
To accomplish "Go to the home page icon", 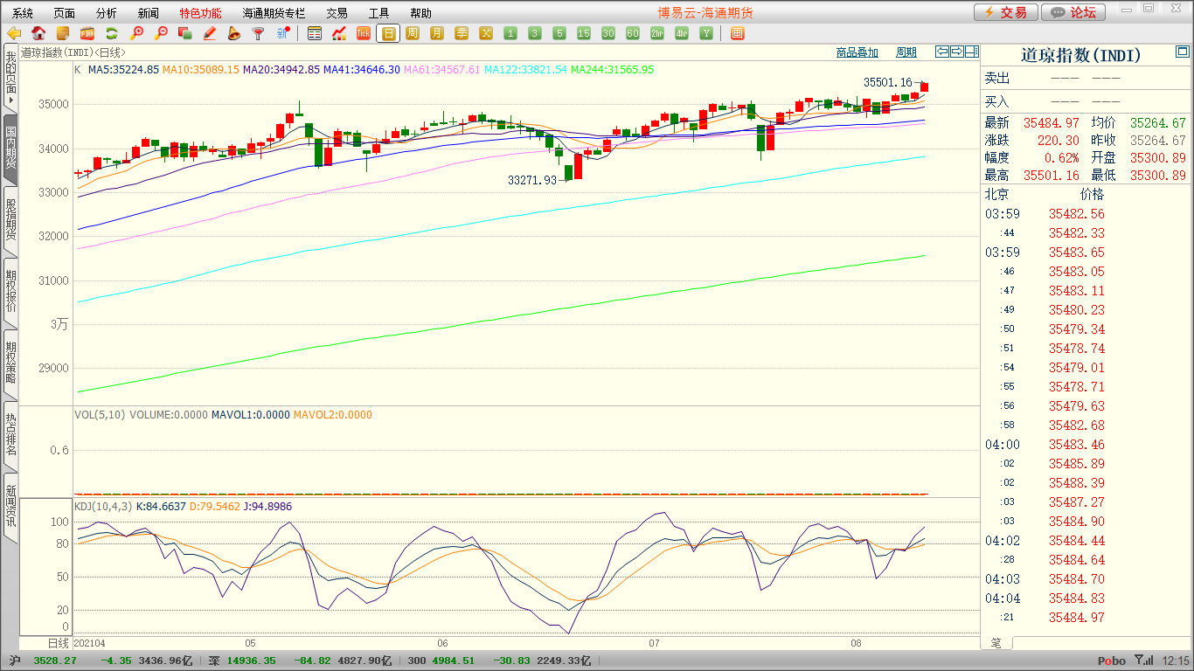I will tap(38, 33).
